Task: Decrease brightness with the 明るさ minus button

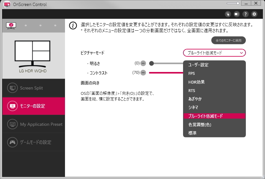Action: [x=143, y=63]
